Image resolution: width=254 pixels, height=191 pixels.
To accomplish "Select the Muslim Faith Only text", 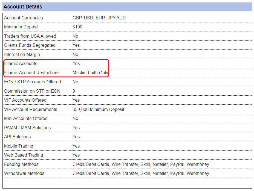I will pyautogui.click(x=90, y=73).
